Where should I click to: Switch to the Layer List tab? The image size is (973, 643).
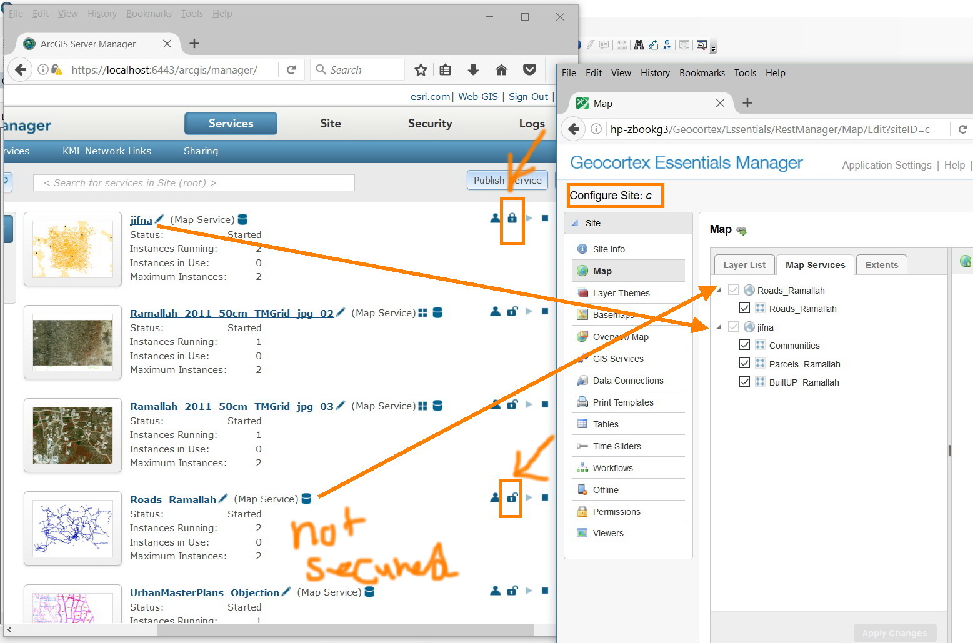[x=744, y=265]
